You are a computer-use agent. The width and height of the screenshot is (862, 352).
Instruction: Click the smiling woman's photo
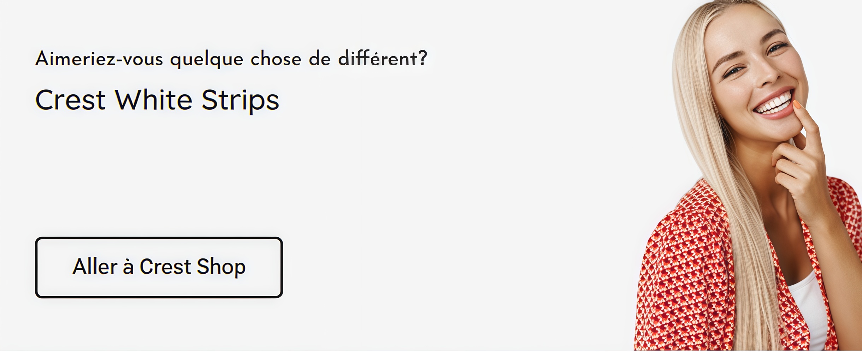pos(749,177)
